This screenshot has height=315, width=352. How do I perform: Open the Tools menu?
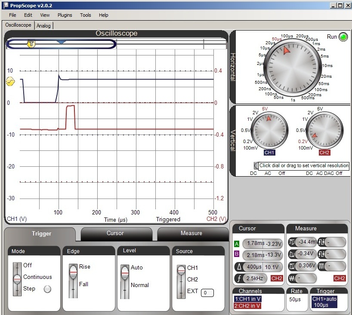click(x=86, y=15)
